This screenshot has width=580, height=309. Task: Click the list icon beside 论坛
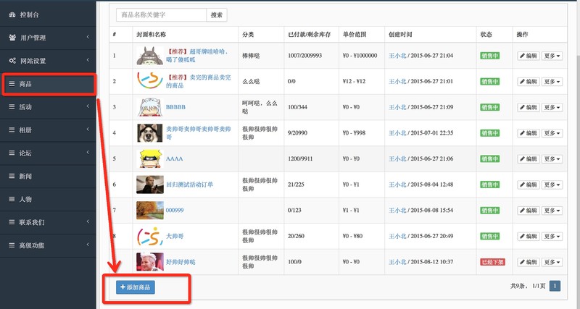click(12, 153)
